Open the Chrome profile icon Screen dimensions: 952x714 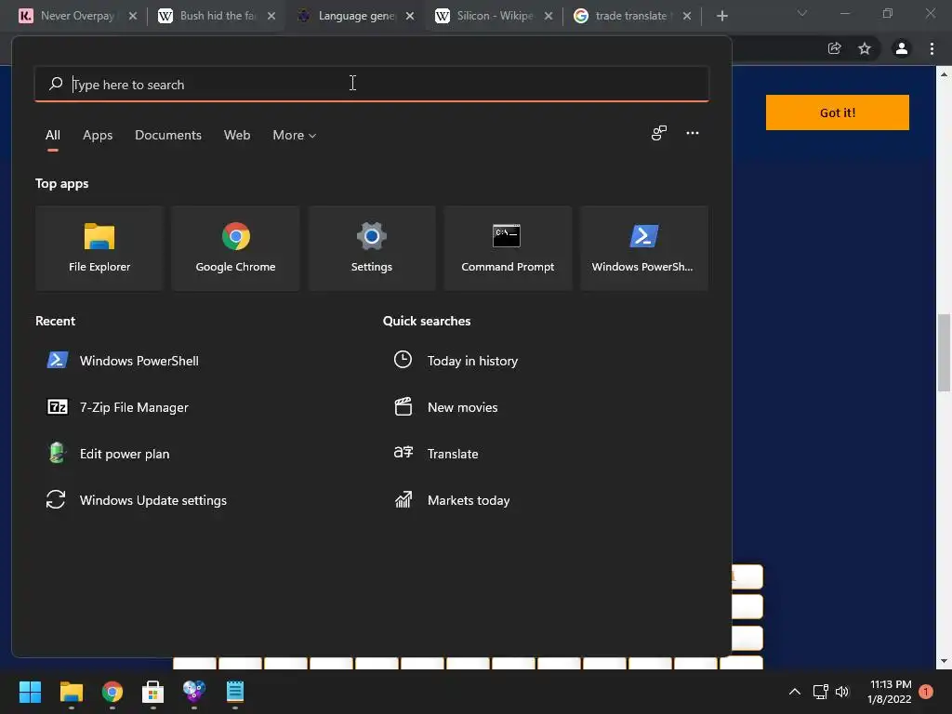pos(902,48)
